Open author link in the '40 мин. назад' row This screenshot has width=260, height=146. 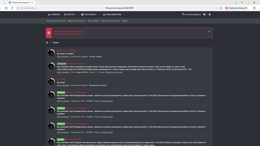[63, 57]
